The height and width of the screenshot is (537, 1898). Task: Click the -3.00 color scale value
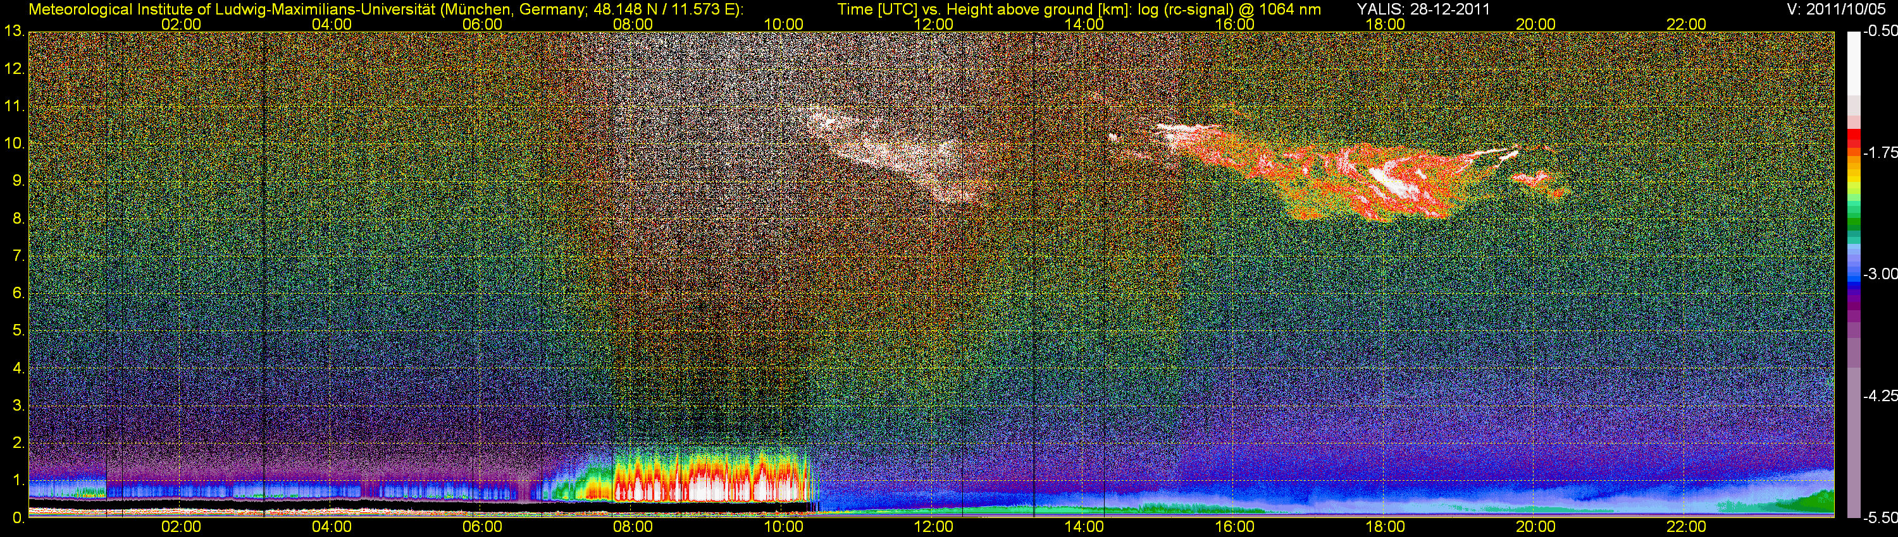coord(1880,274)
